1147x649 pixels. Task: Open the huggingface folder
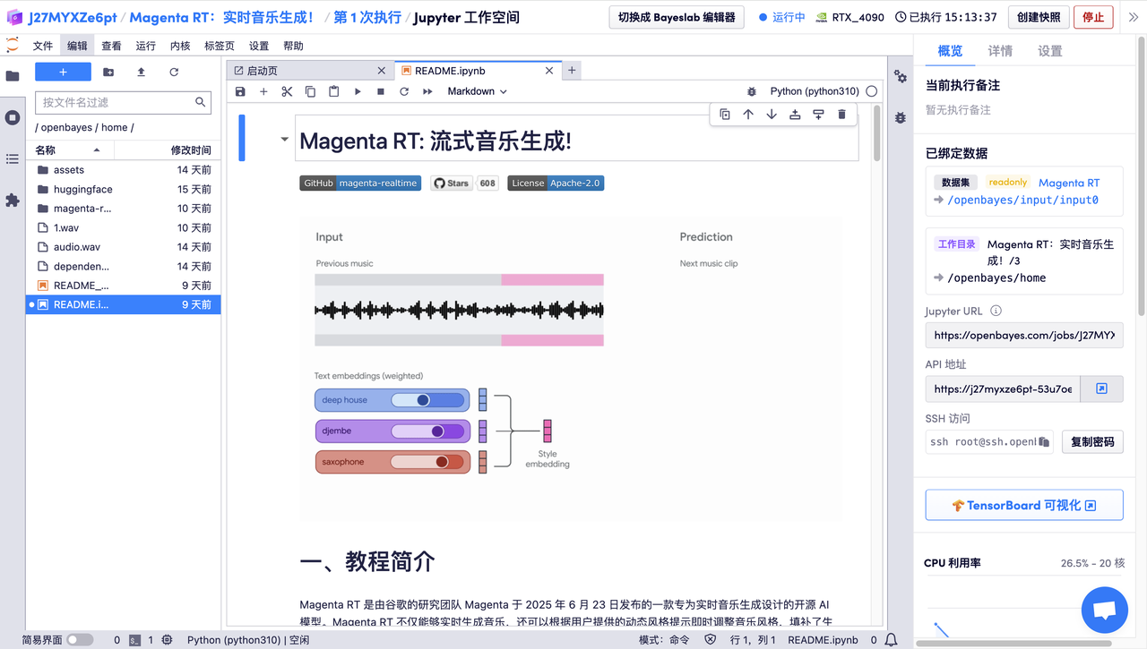pos(124,189)
